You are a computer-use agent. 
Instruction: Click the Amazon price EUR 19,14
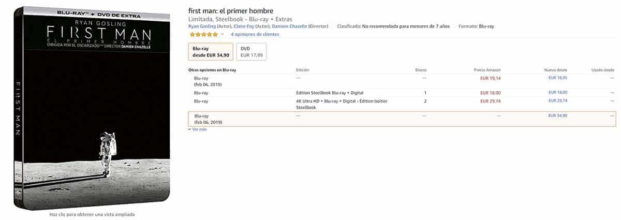491,78
